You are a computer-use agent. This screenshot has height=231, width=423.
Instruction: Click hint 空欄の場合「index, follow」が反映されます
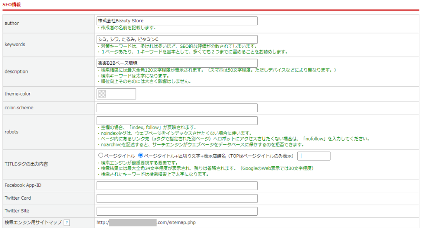[147, 127]
